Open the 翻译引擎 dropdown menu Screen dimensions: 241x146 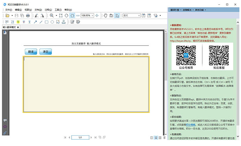coord(176,10)
